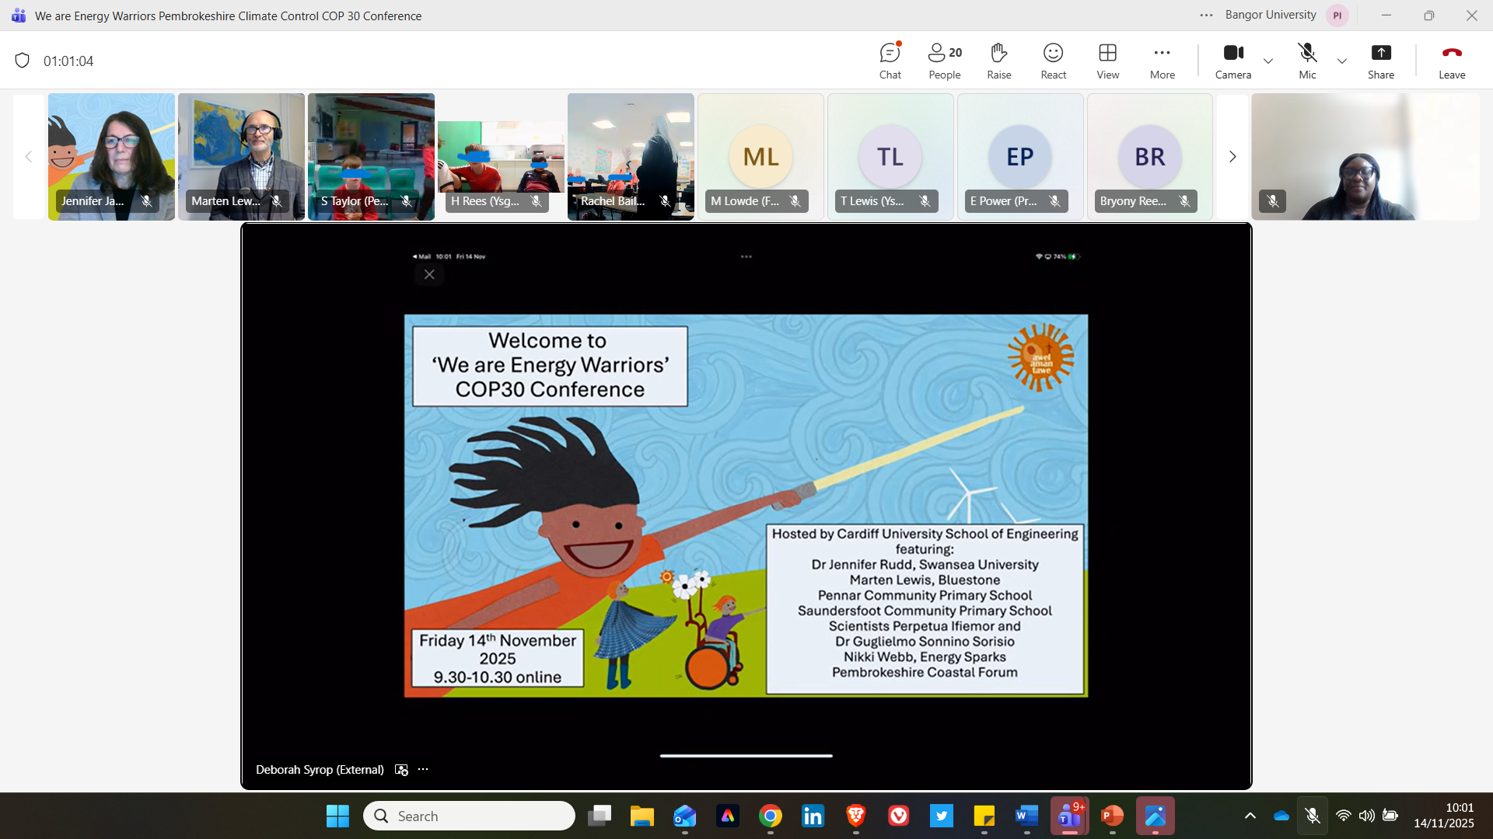
Task: Raise your hand in the meeting
Action: (999, 61)
